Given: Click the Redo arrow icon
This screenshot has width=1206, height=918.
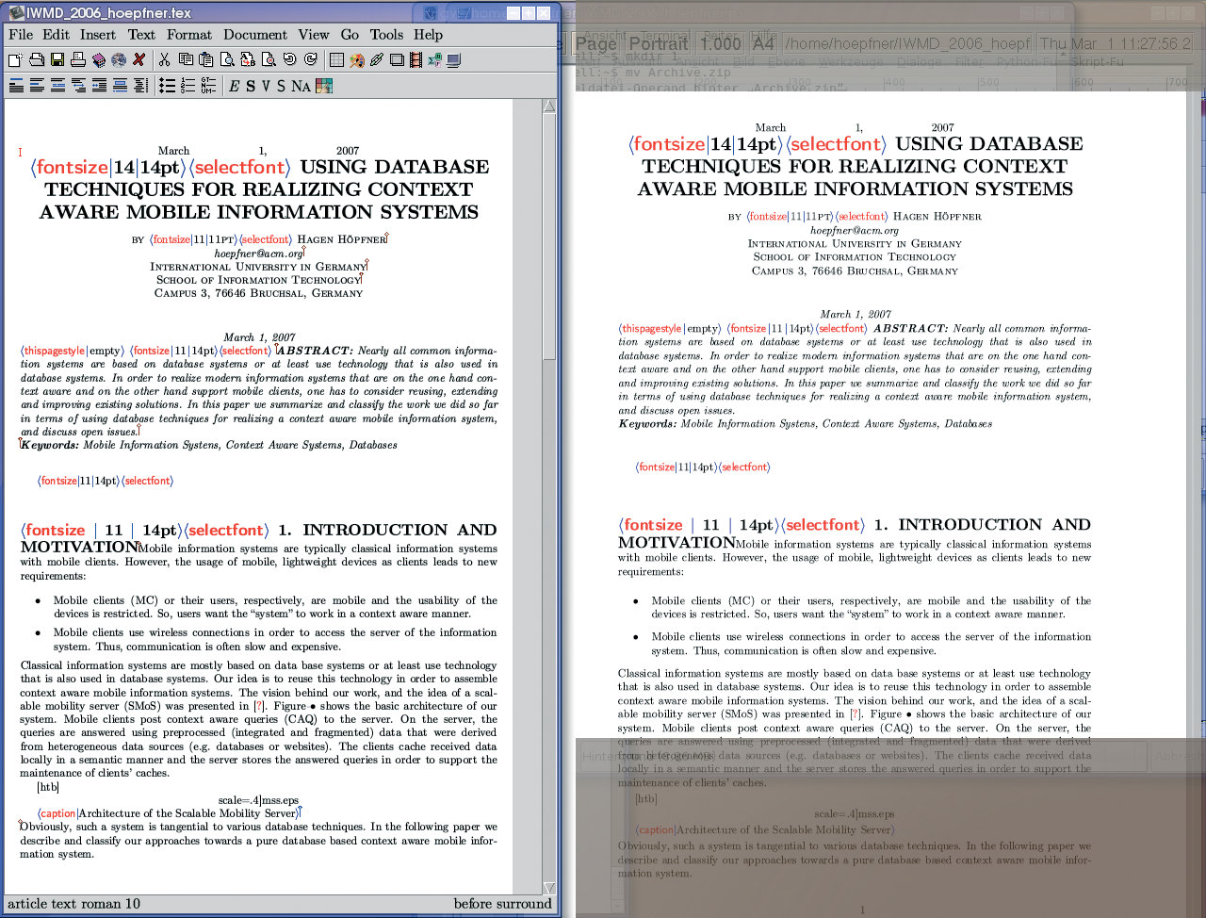Looking at the screenshot, I should [310, 59].
